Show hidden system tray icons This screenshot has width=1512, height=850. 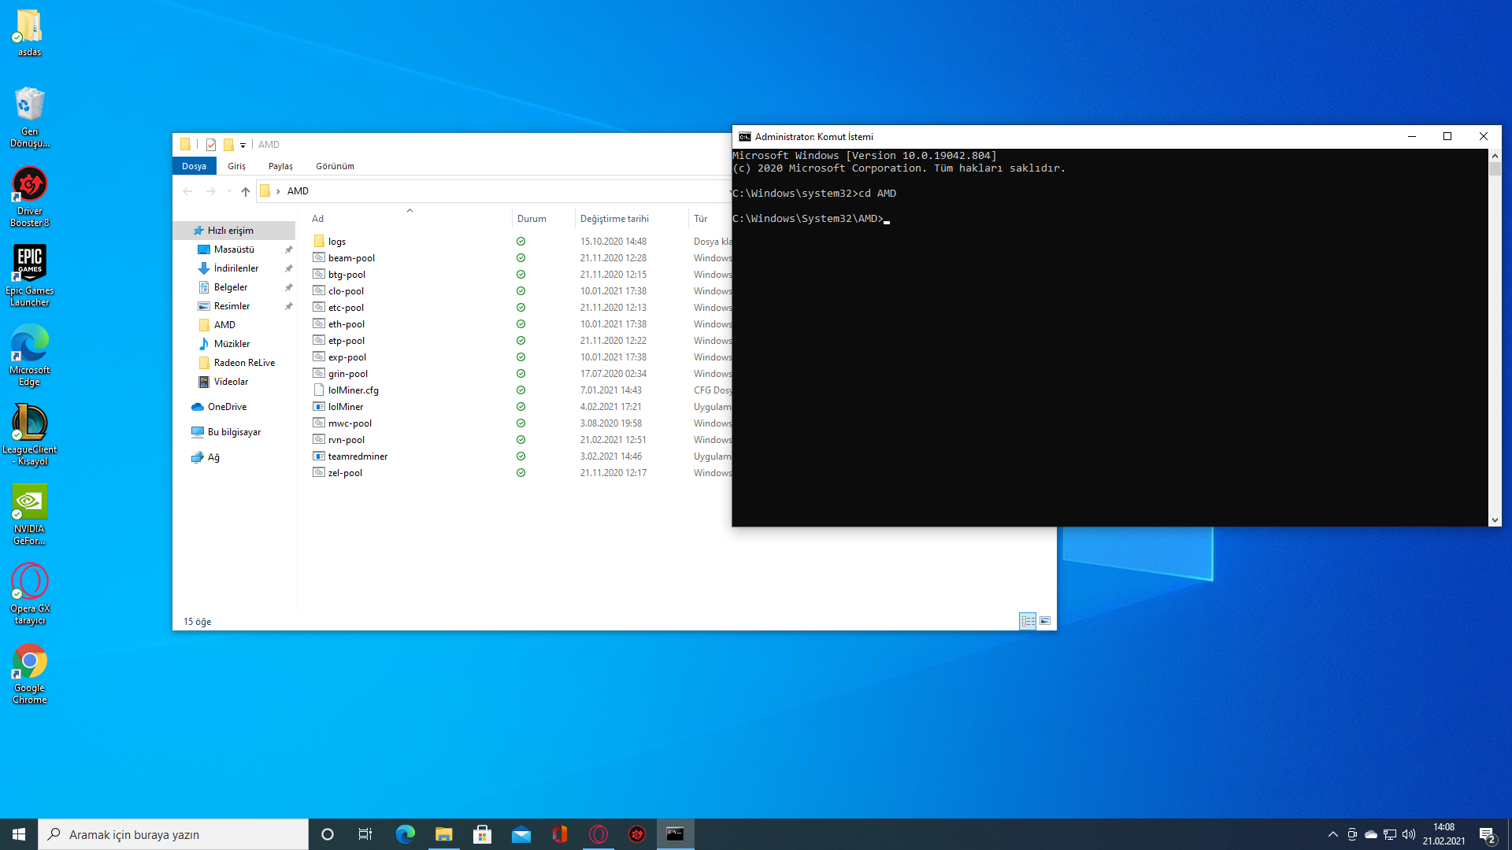pyautogui.click(x=1332, y=834)
